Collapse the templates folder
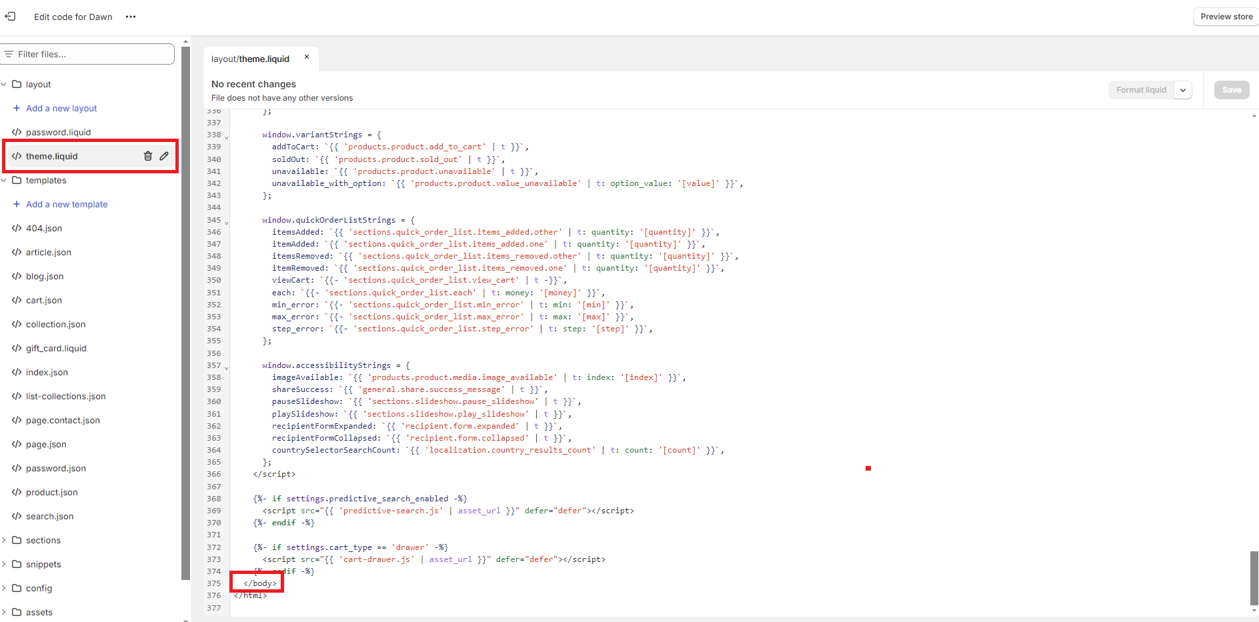 pos(4,181)
